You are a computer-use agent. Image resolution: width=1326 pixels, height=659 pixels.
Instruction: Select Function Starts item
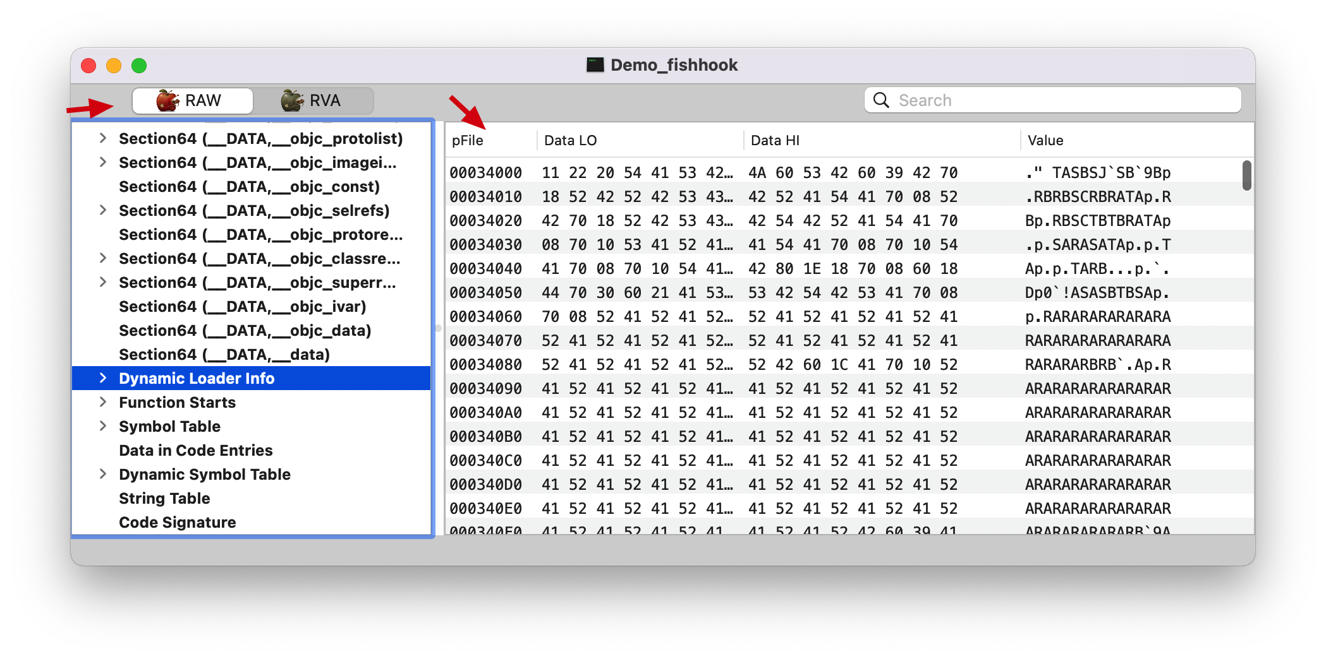[x=252, y=402]
